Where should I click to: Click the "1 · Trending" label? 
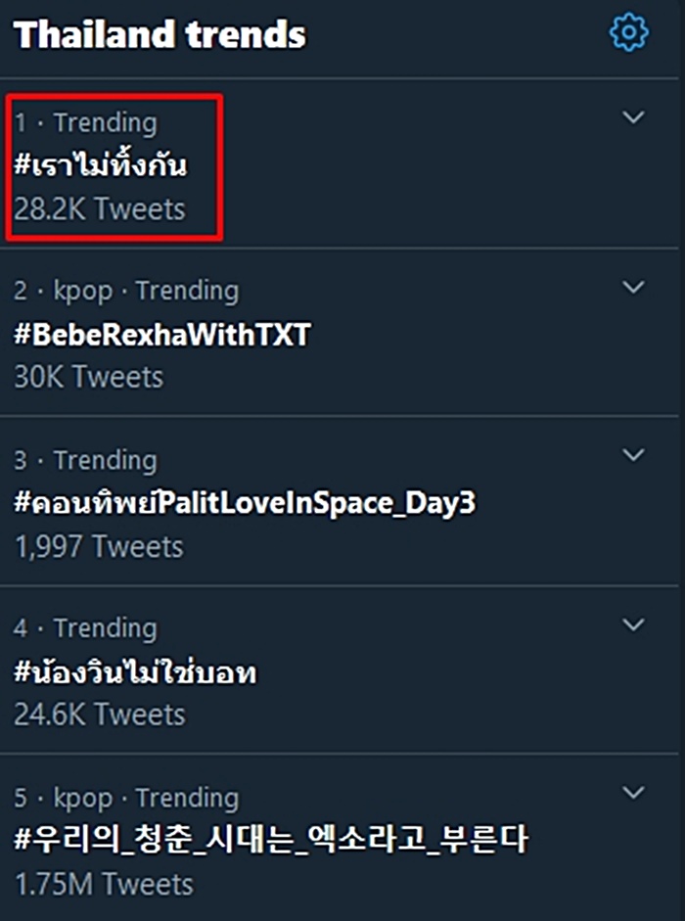[86, 122]
